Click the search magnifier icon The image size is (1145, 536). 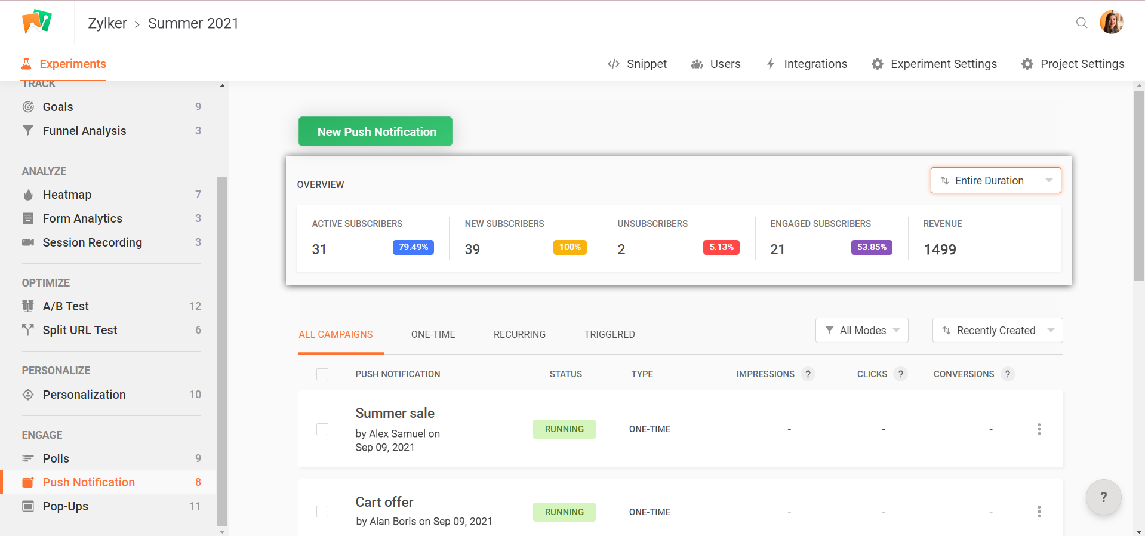pos(1081,23)
